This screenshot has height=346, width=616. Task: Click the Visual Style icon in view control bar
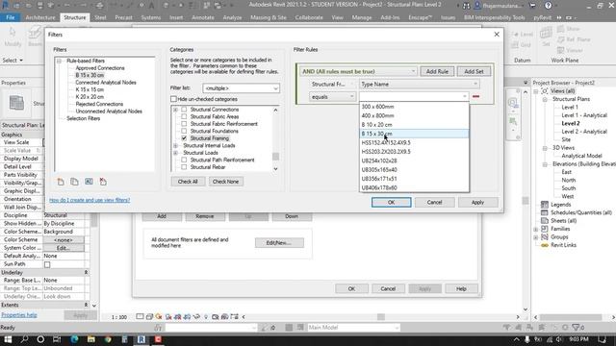point(149,316)
